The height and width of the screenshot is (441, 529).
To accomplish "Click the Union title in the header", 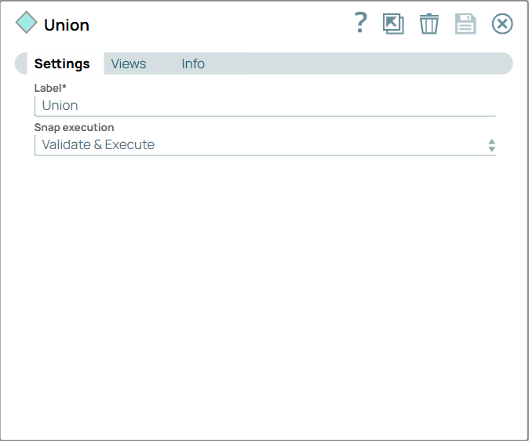I will (x=67, y=25).
